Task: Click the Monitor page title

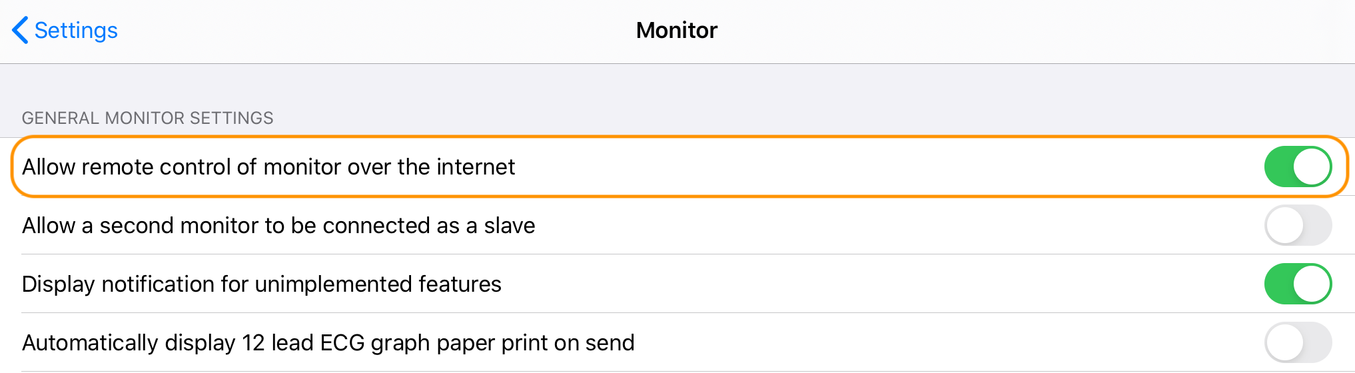Action: pos(677,31)
